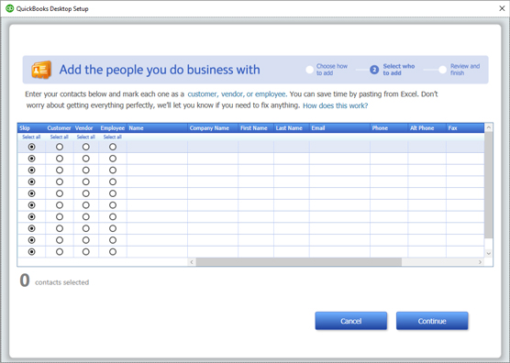Click 'Select all' under Customer column
The height and width of the screenshot is (363, 510).
click(x=60, y=137)
